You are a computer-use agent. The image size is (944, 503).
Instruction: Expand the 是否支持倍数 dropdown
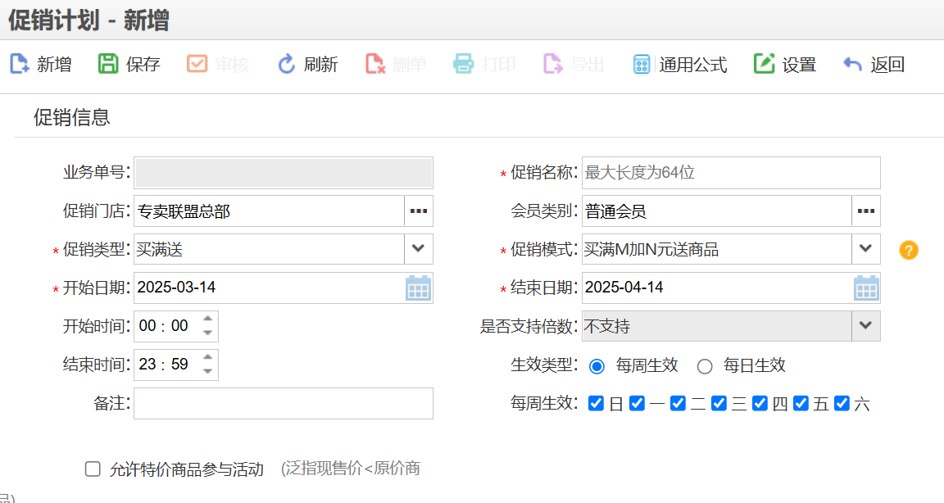(866, 326)
